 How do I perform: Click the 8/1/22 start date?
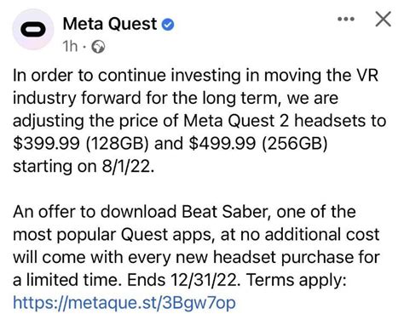[x=128, y=166]
